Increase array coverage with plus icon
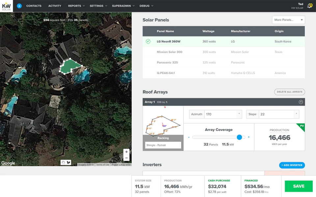The height and width of the screenshot is (197, 316). click(249, 137)
